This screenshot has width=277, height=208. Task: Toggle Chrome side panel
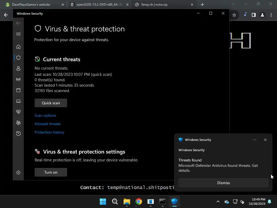tap(254, 15)
